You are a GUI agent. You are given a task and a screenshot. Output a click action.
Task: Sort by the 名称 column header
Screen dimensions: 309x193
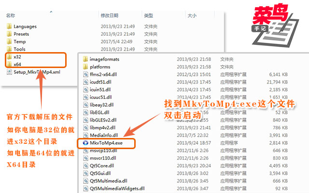(11, 15)
